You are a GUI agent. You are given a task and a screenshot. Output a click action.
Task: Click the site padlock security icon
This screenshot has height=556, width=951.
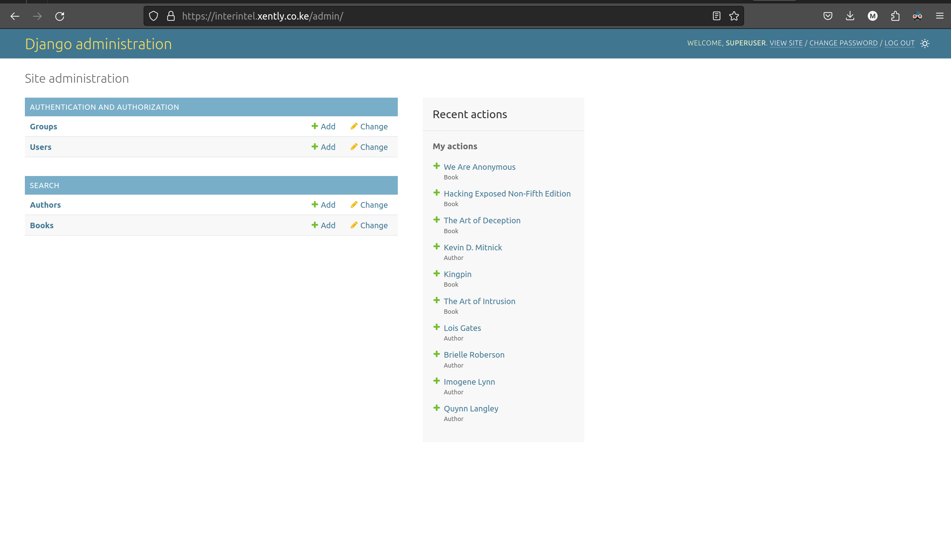(x=171, y=16)
